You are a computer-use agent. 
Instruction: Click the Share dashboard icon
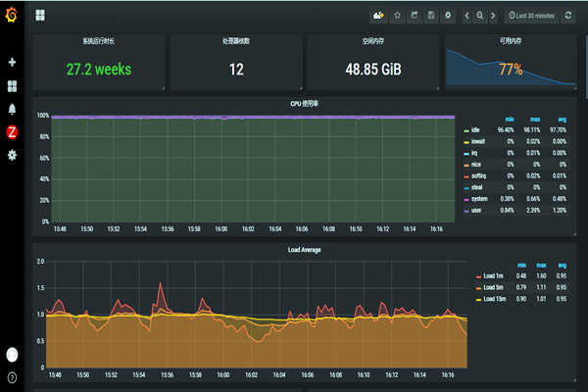coord(414,16)
